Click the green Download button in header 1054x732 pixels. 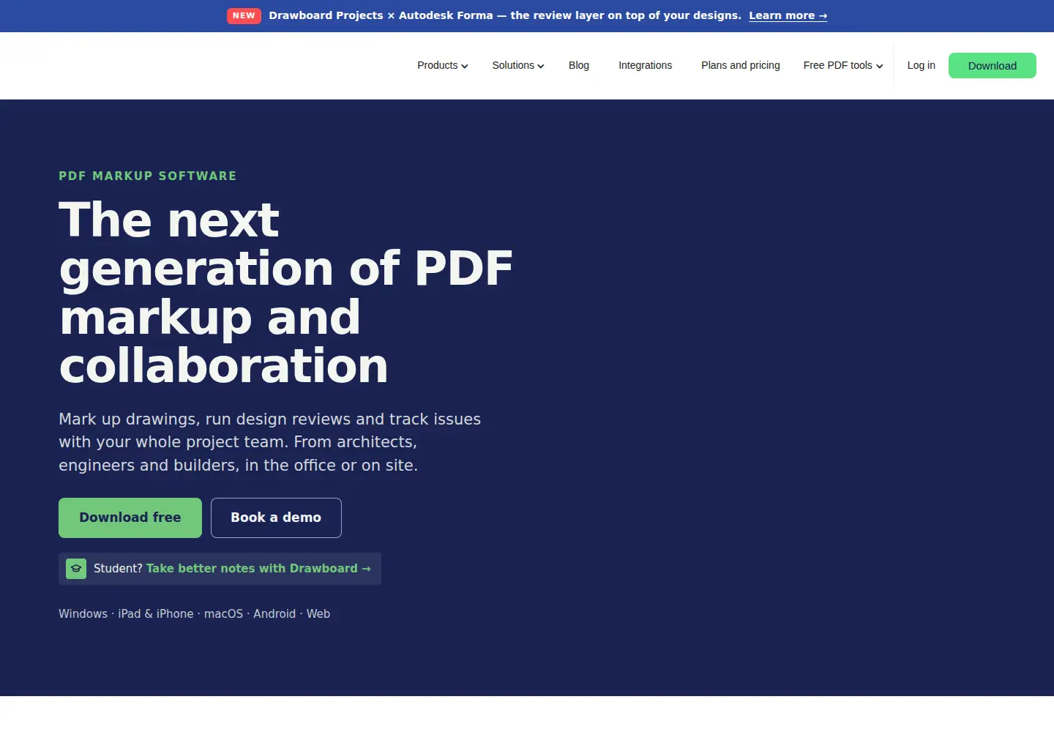pyautogui.click(x=992, y=65)
